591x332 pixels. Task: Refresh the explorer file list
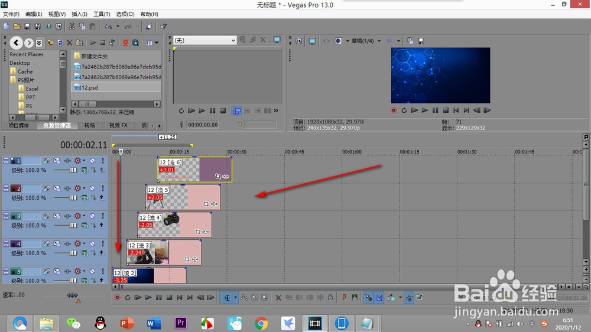click(60, 43)
